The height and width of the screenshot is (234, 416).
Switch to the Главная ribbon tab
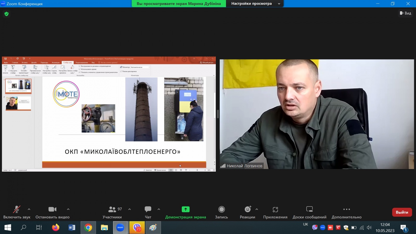pyautogui.click(x=15, y=63)
